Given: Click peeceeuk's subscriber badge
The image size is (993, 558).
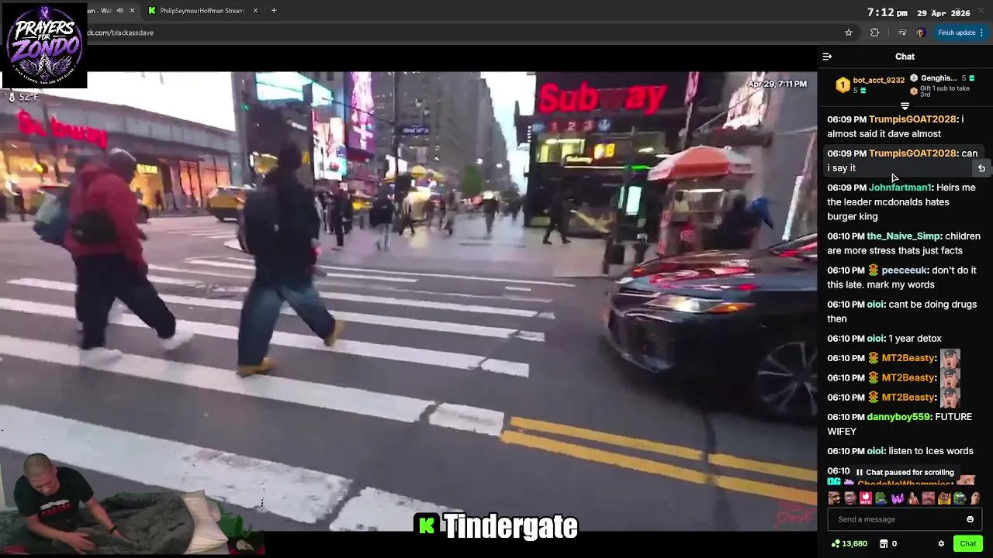Looking at the screenshot, I should pos(873,270).
